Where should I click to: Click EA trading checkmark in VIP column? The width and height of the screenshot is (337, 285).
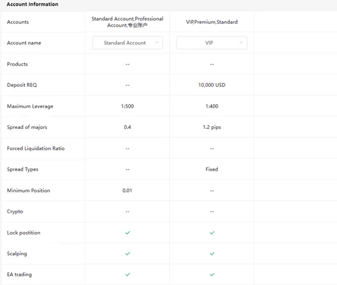[x=212, y=275]
